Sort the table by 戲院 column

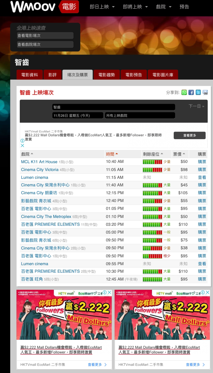point(27,154)
